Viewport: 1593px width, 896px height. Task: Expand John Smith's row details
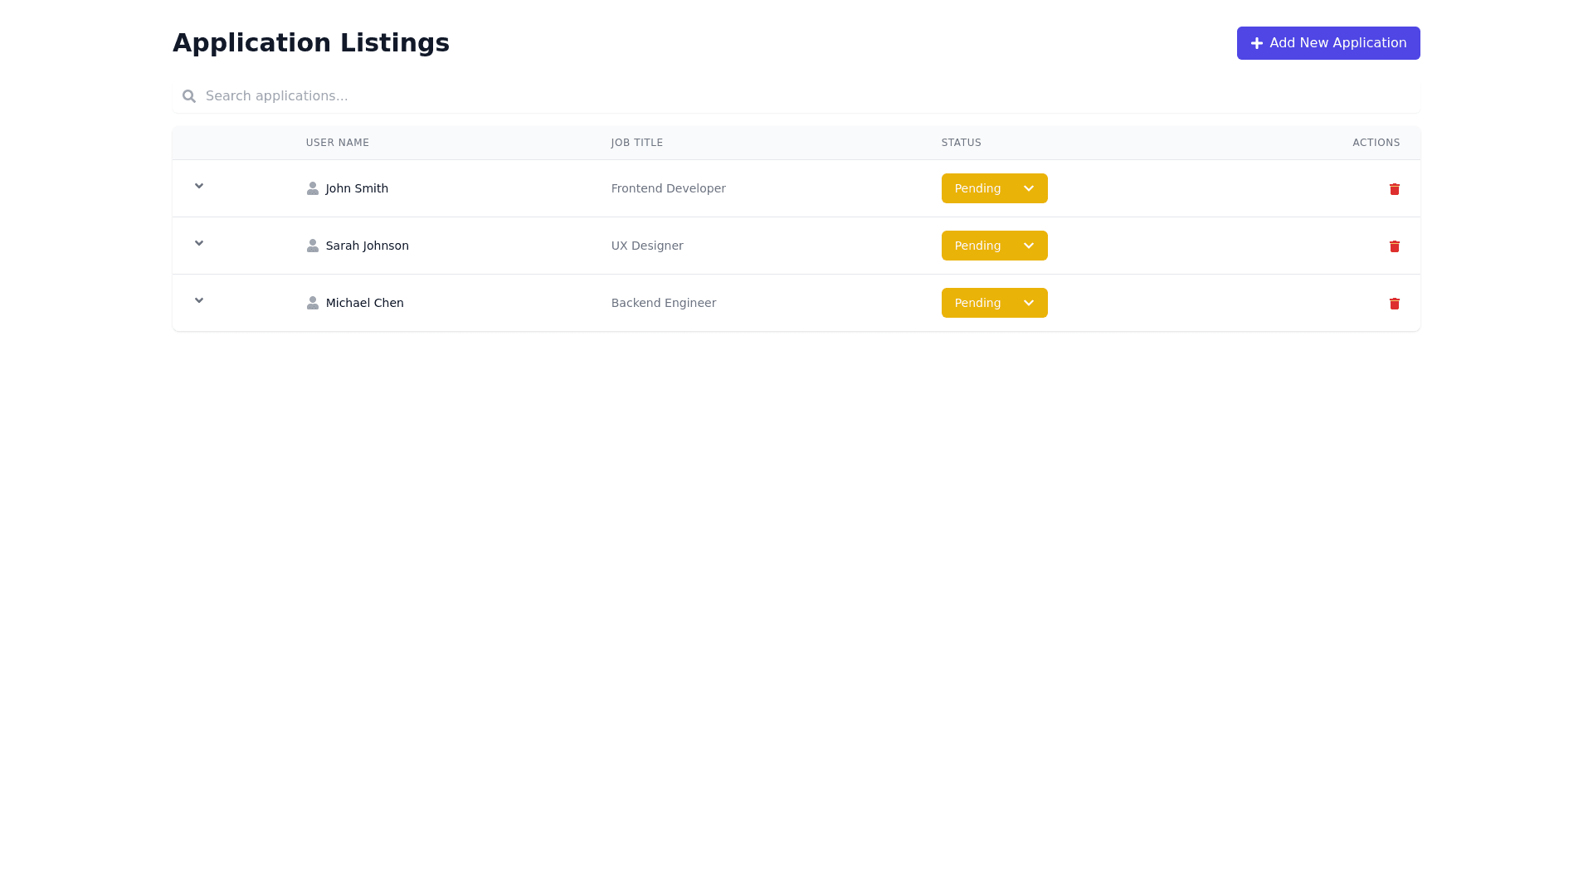click(x=199, y=186)
